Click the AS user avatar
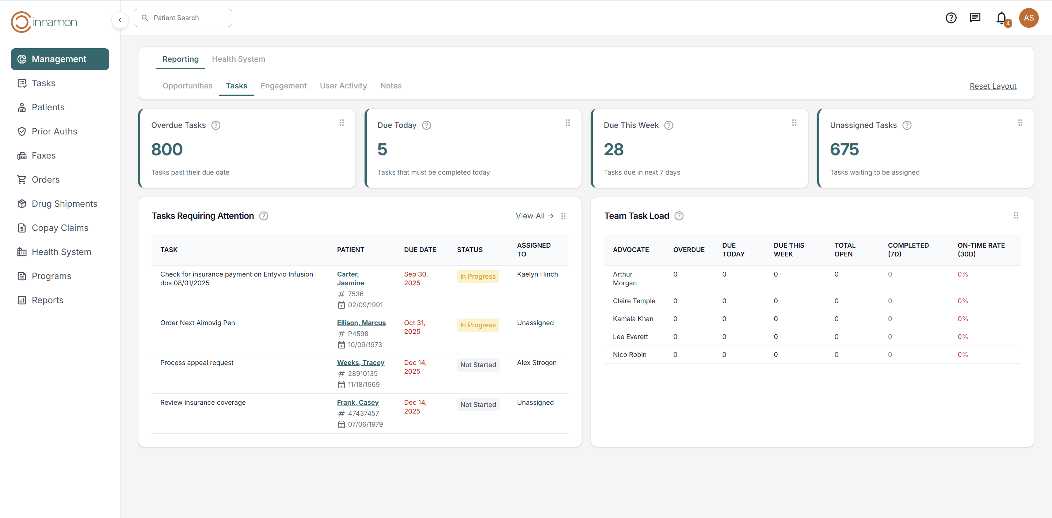The image size is (1052, 518). (x=1029, y=18)
